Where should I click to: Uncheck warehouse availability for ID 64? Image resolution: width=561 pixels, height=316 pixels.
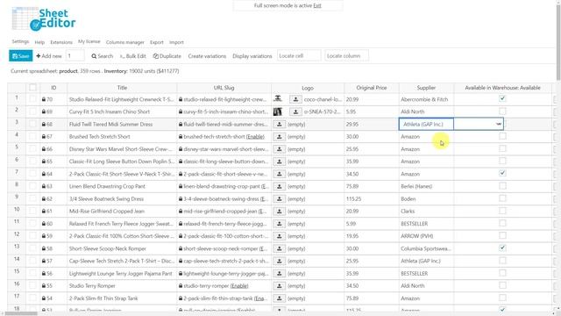(x=502, y=173)
